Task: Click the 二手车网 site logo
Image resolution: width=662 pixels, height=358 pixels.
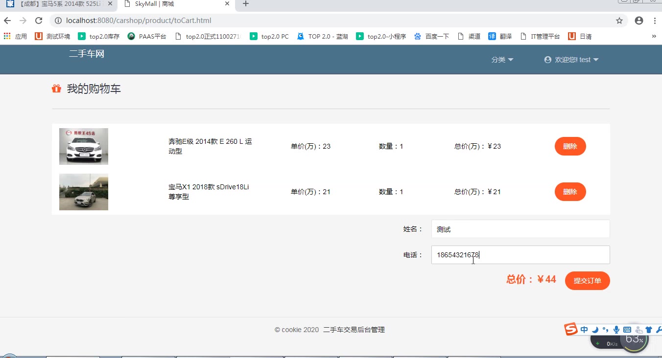Action: 87,54
